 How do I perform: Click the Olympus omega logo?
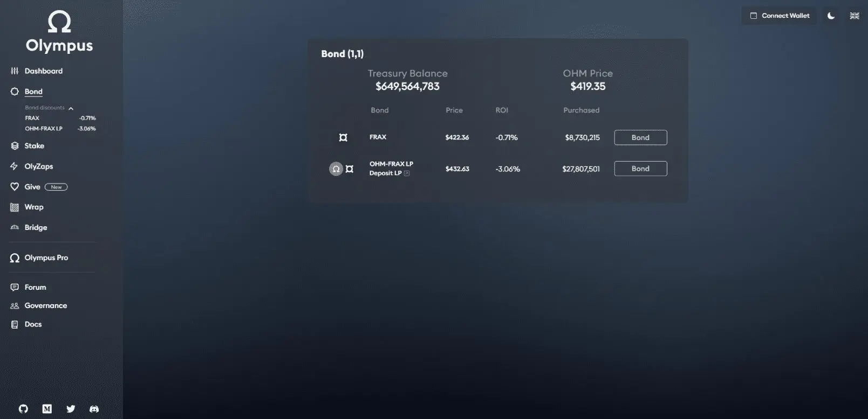[x=59, y=23]
